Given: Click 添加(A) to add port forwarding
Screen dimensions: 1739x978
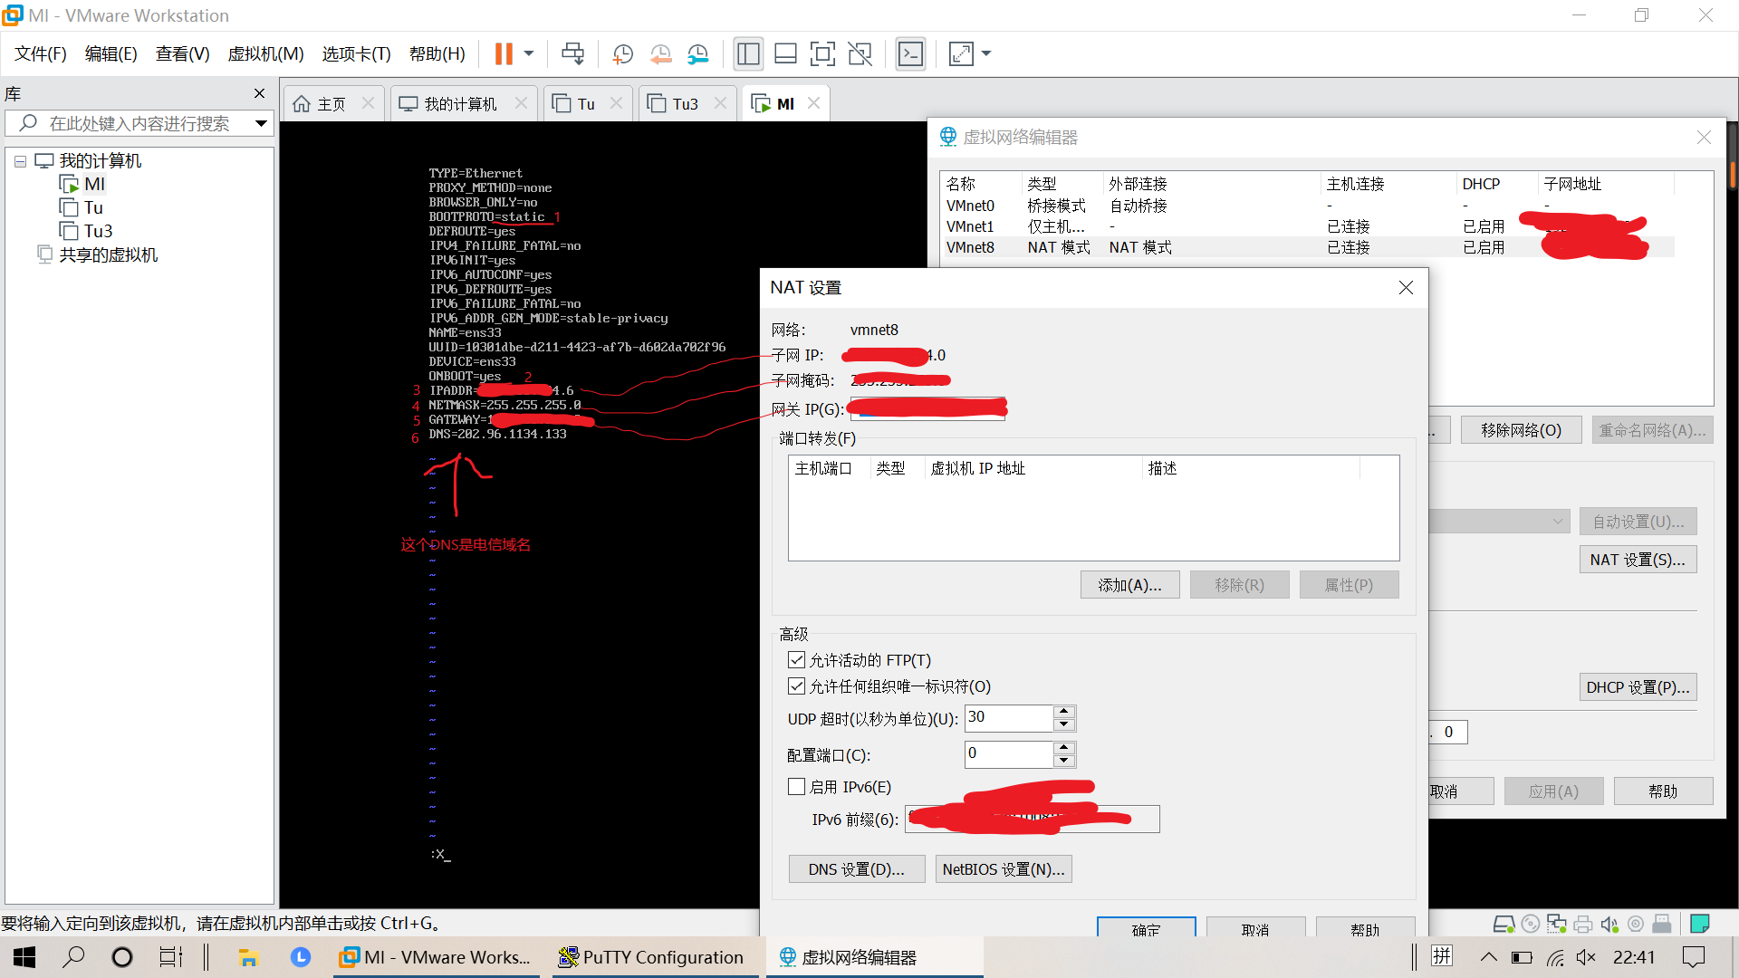Looking at the screenshot, I should click(1129, 585).
